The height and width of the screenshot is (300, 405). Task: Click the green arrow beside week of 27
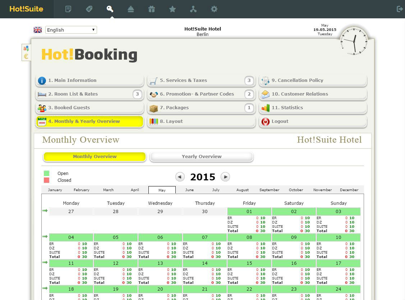coord(45,211)
